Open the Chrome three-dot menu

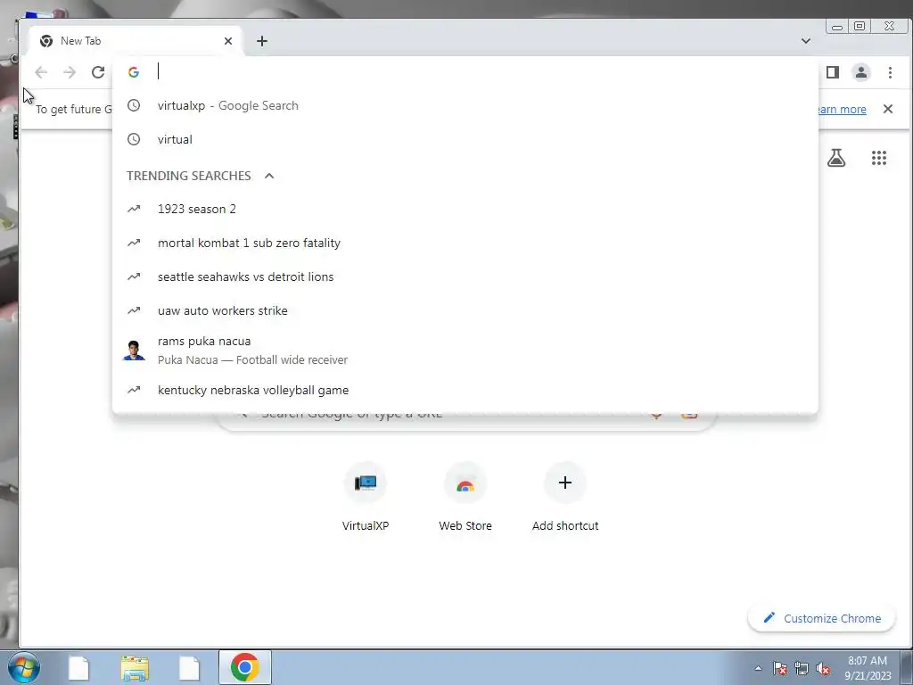coord(890,72)
